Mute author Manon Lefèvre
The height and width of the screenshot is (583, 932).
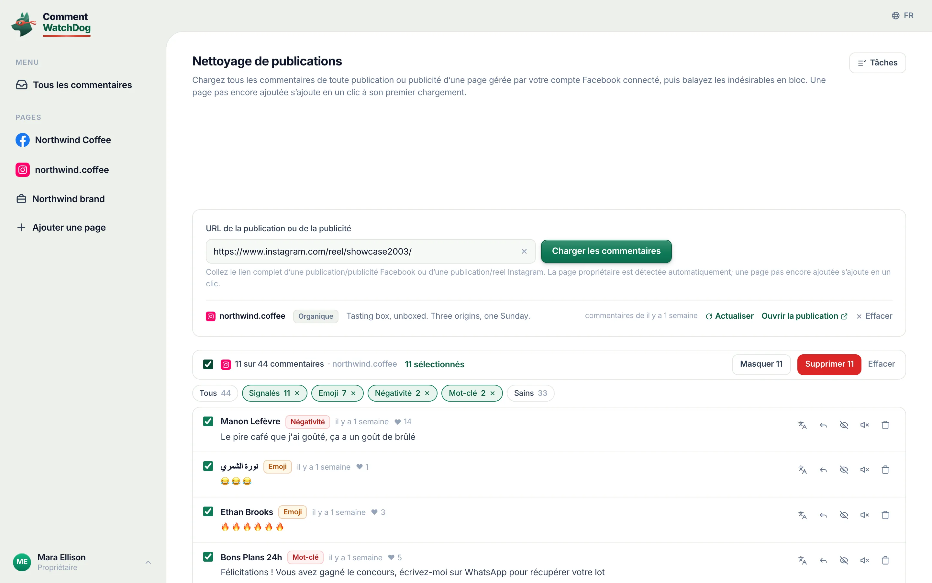coord(865,425)
